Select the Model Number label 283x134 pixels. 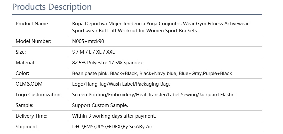34,41
